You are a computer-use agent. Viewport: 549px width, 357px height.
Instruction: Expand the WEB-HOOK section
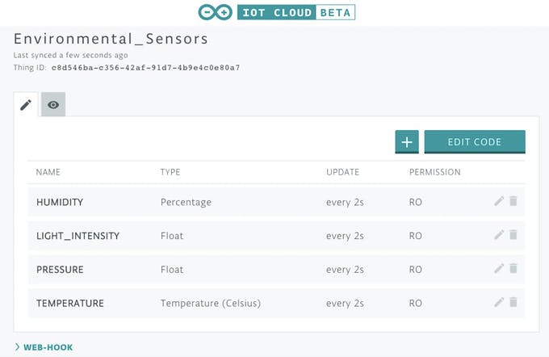point(44,347)
